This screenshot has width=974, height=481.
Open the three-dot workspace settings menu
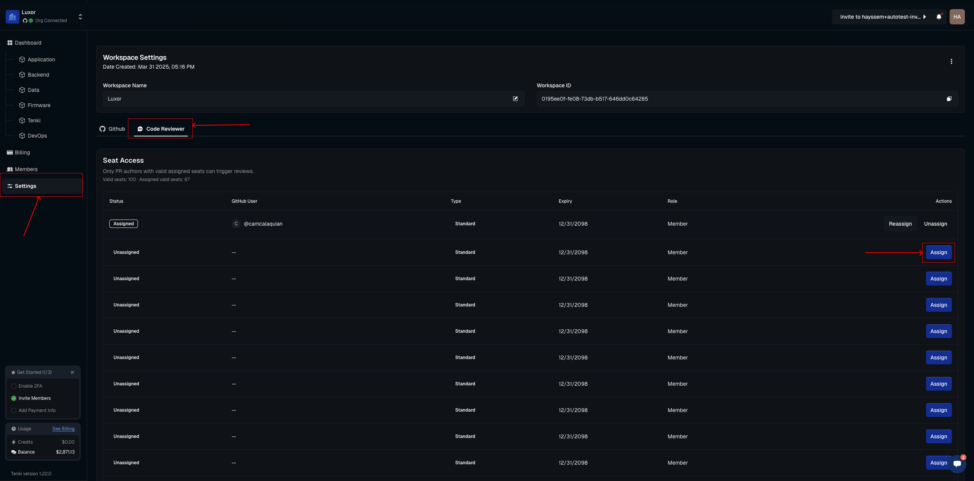coord(951,61)
